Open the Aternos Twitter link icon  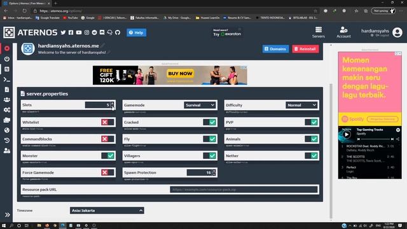63,32
